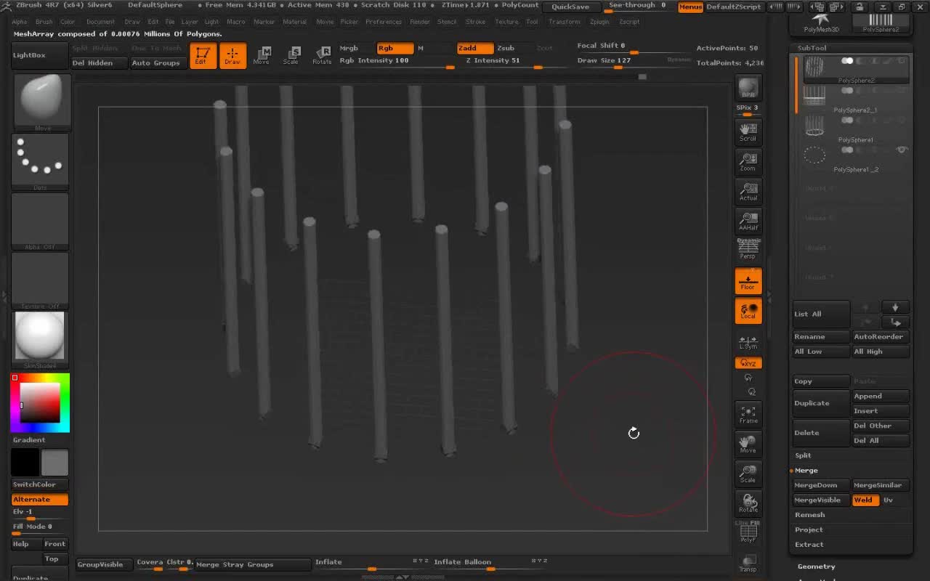This screenshot has width=930, height=581.
Task: Select the Rotate transform button in top shelf
Action: [322, 56]
